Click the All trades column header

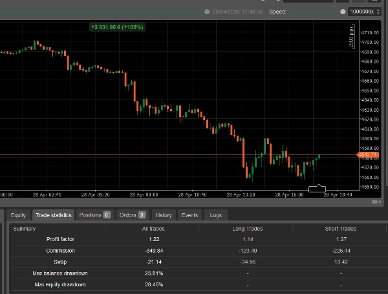[x=153, y=229]
